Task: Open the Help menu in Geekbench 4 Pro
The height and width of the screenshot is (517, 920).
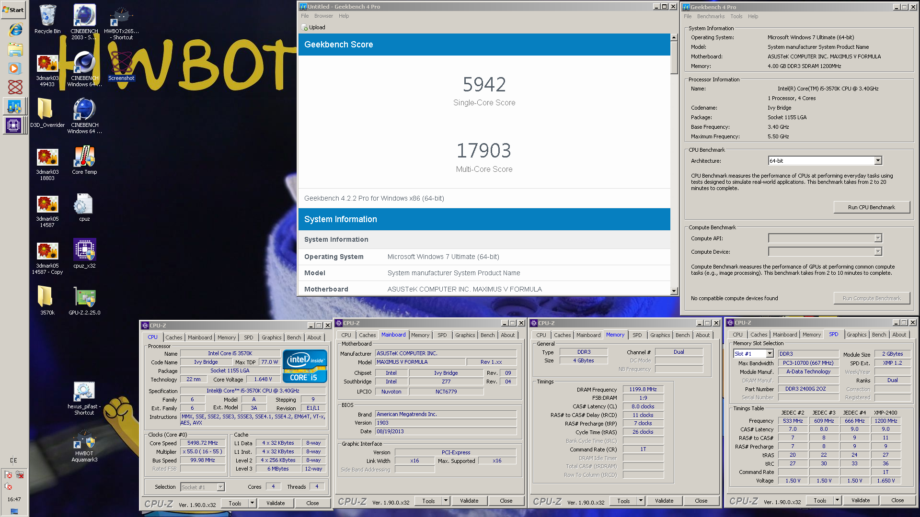Action: (753, 16)
